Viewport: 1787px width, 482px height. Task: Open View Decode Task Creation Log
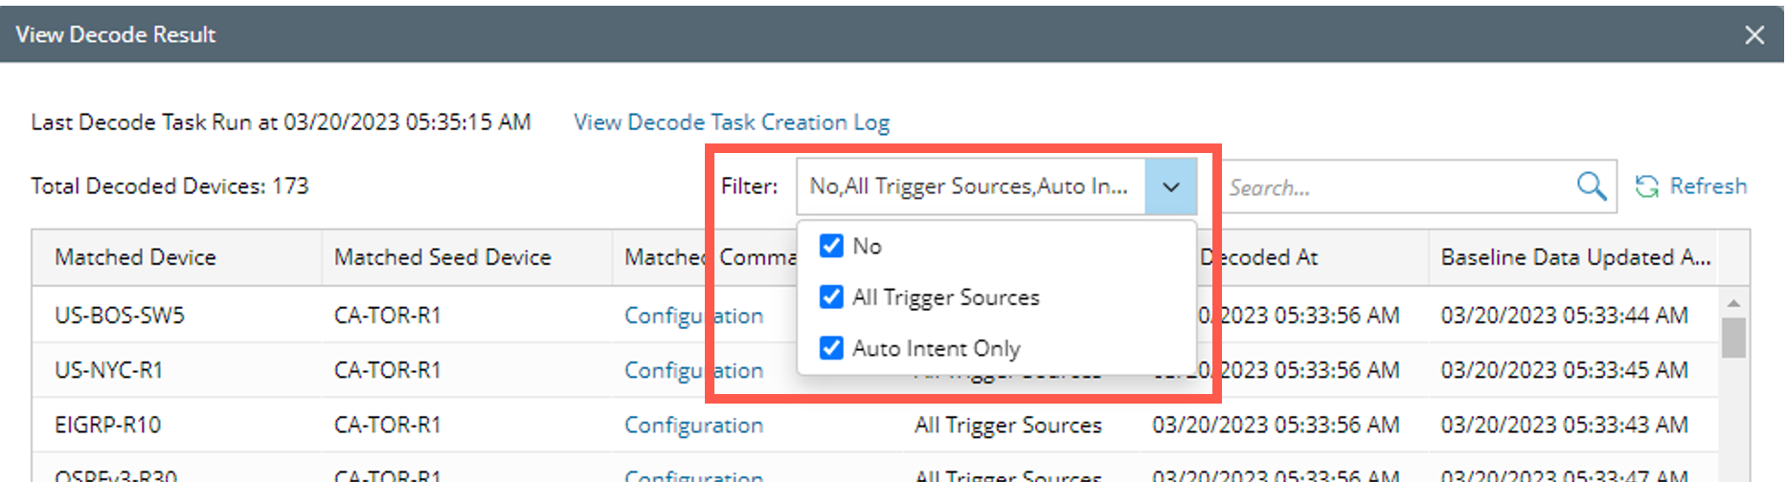point(732,122)
